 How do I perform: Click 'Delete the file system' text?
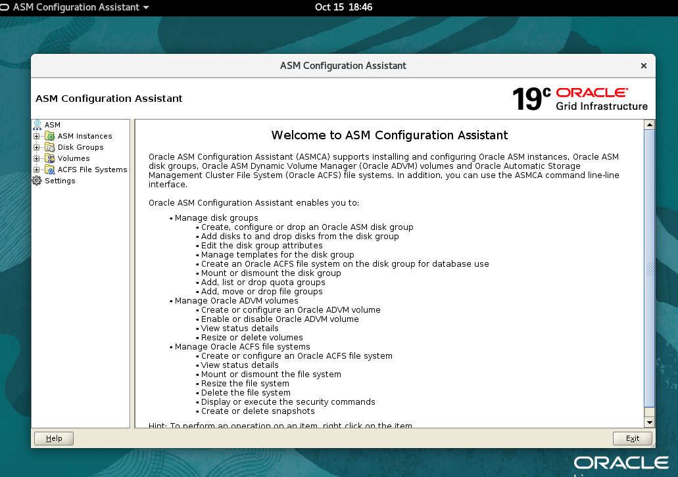[x=245, y=393]
